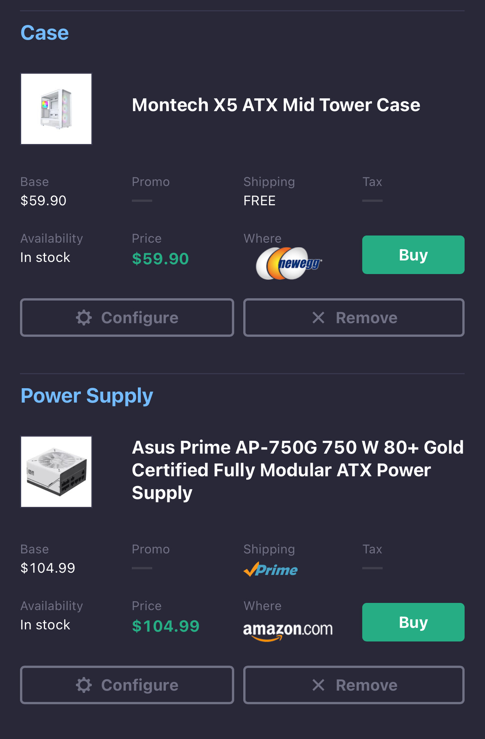Viewport: 485px width, 739px height.
Task: Open the Montech X5 case thumbnail
Action: tap(56, 109)
